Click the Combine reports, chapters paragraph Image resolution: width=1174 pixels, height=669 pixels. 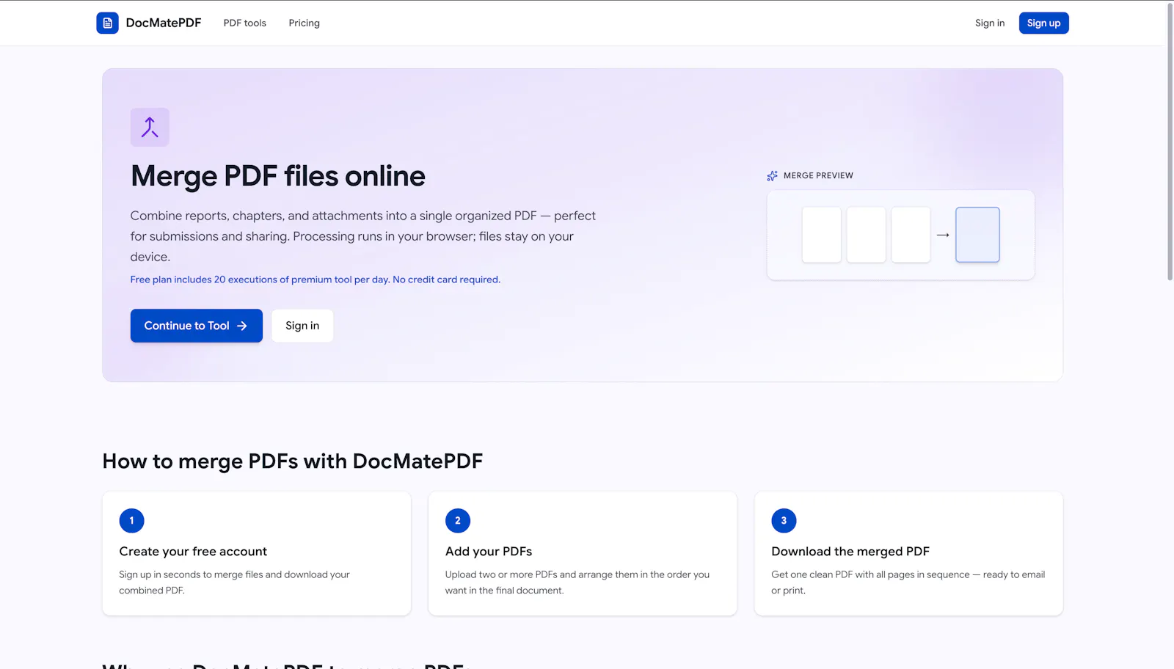tap(363, 236)
